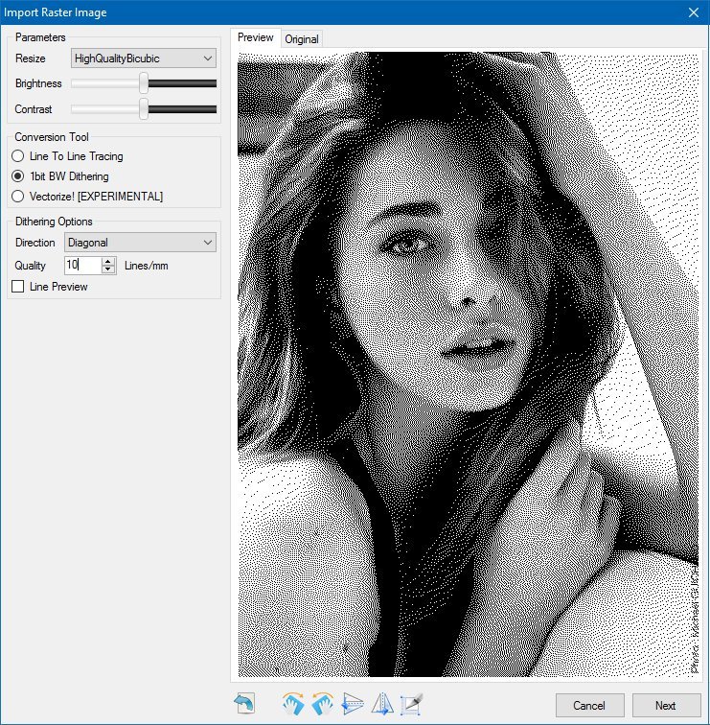Increase Quality with the up arrow

[108, 261]
